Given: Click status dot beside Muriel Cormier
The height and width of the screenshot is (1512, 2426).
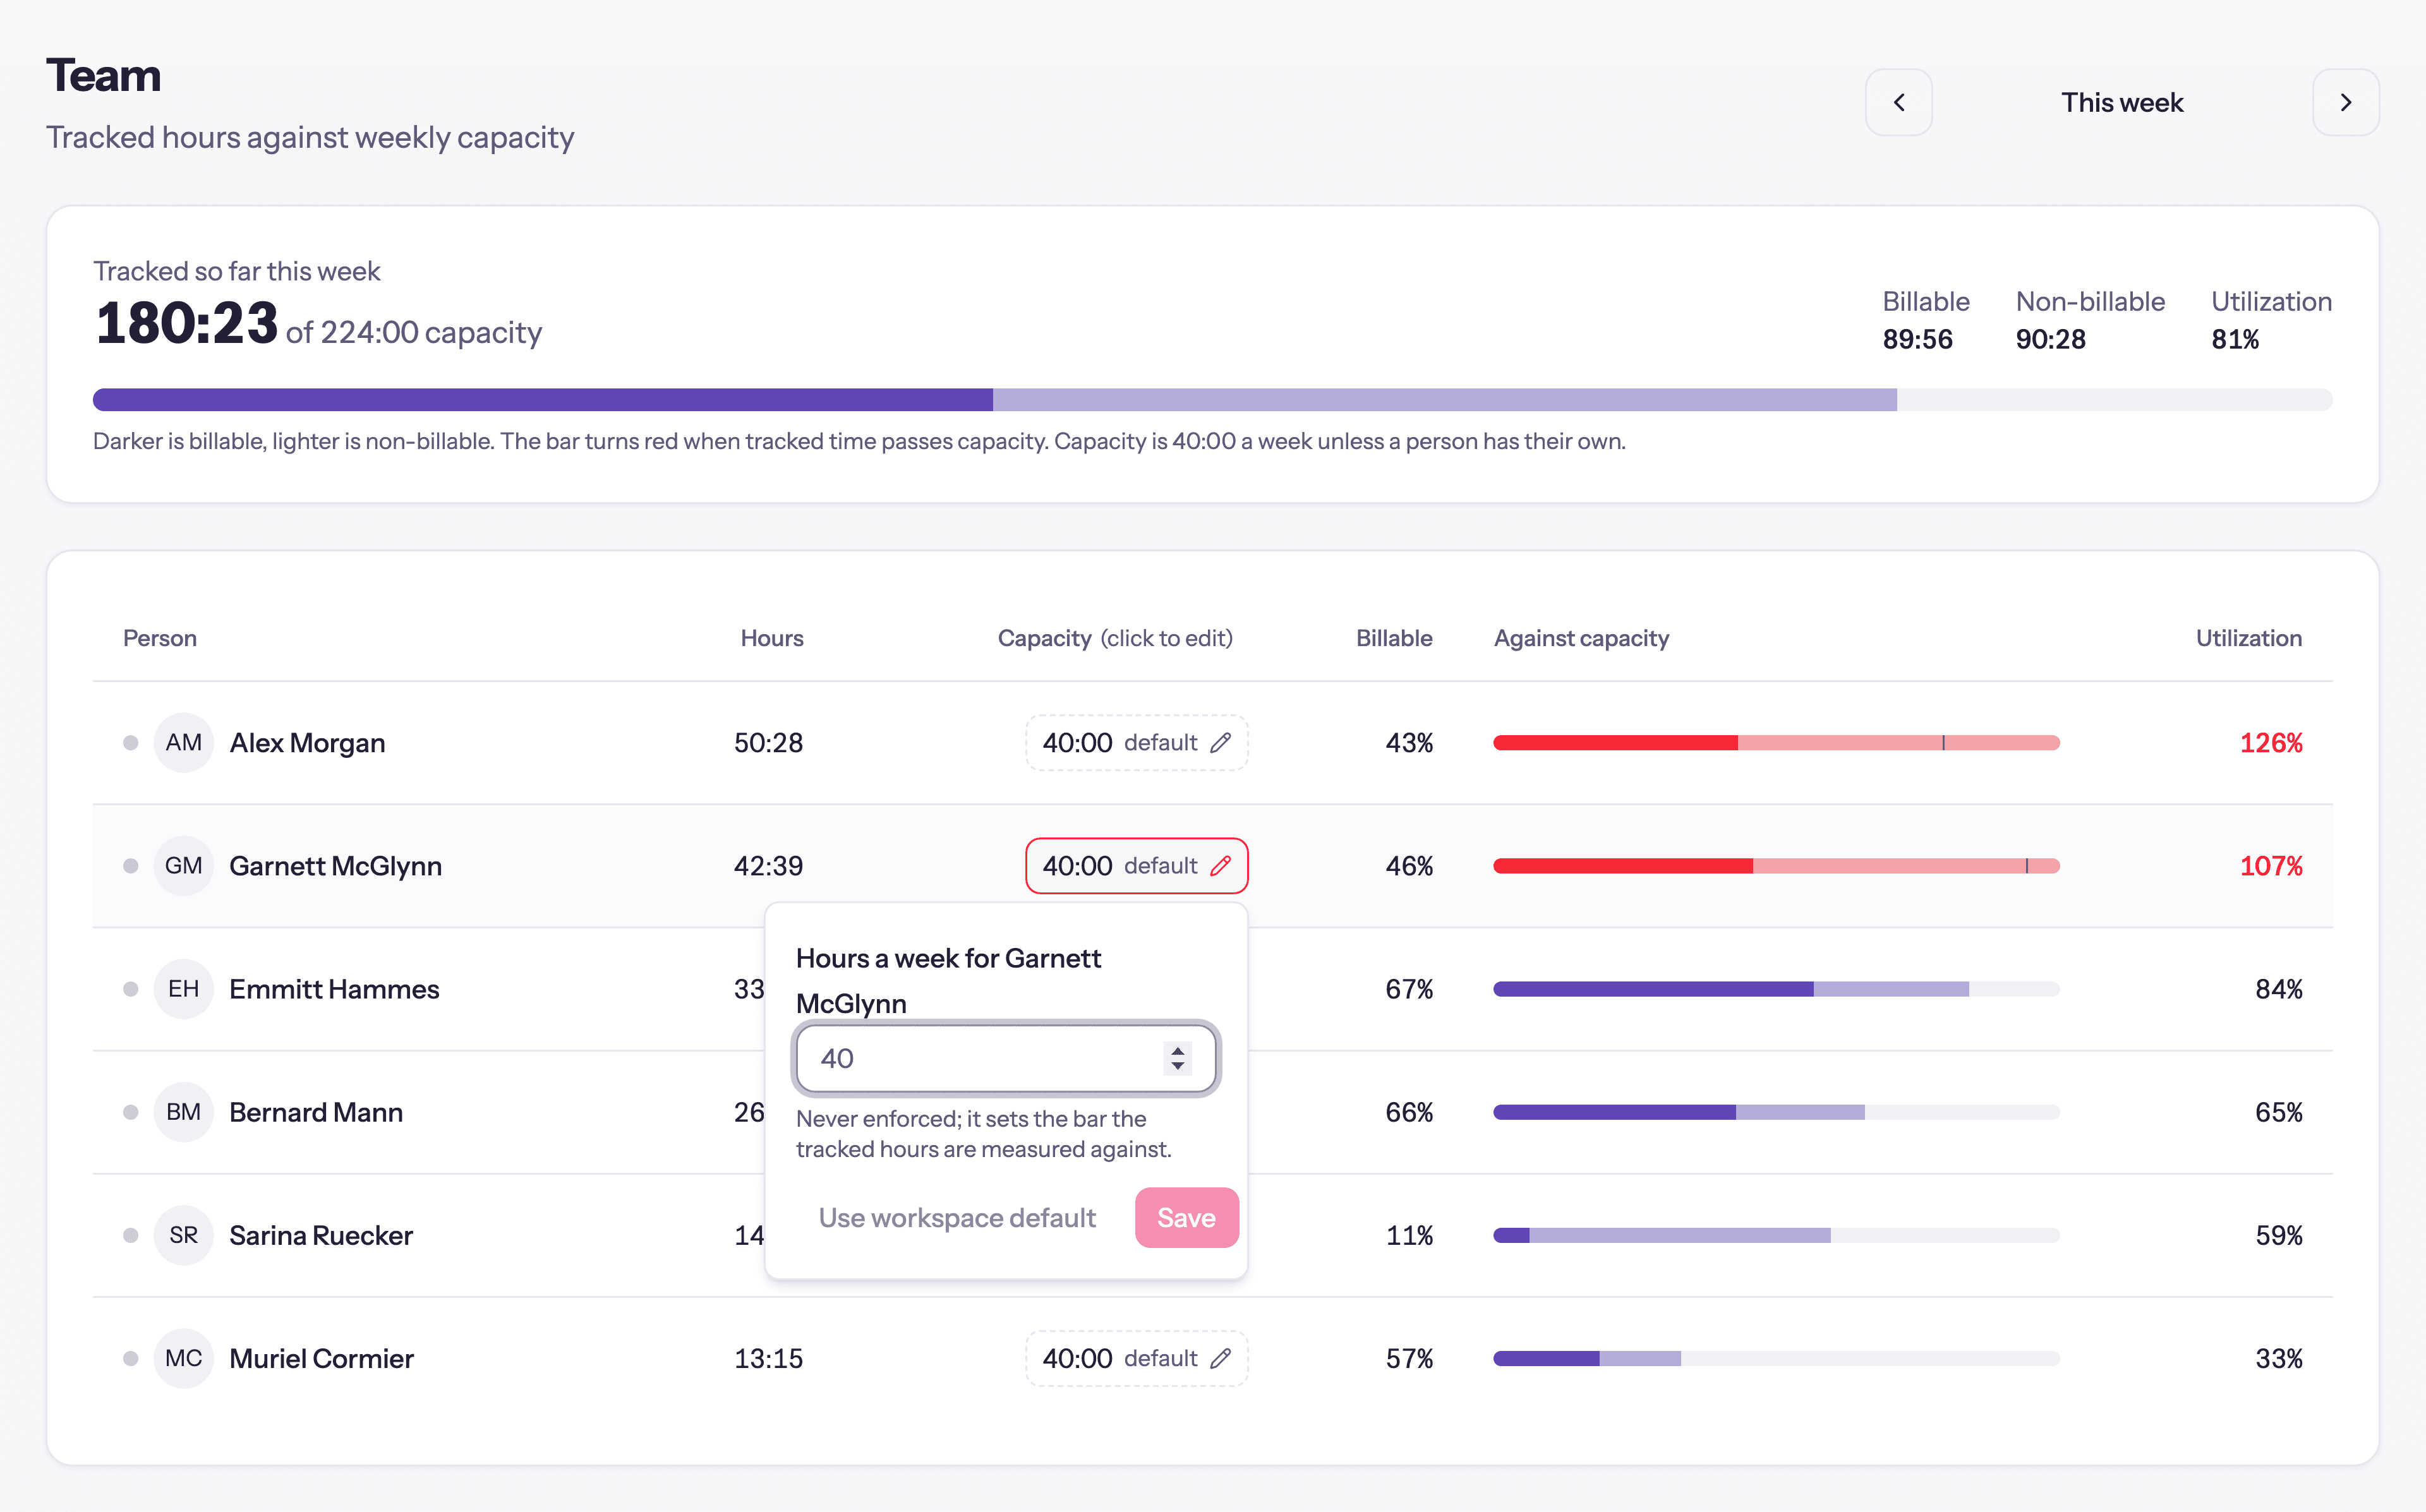Looking at the screenshot, I should click(x=130, y=1359).
